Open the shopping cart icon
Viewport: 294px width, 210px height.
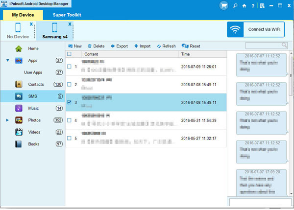point(224,5)
